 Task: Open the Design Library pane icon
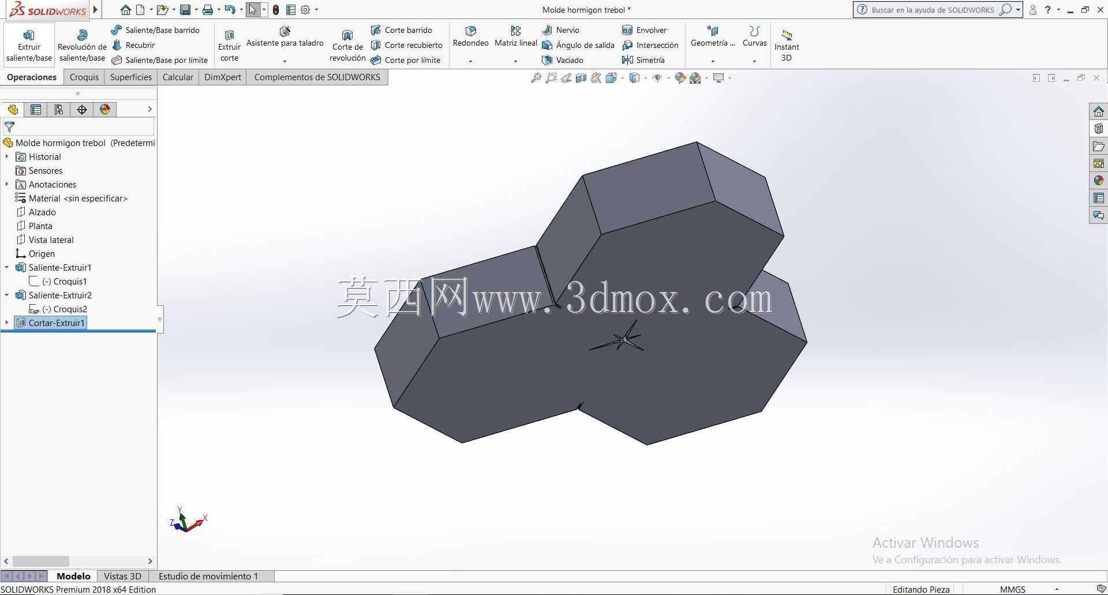click(1098, 129)
